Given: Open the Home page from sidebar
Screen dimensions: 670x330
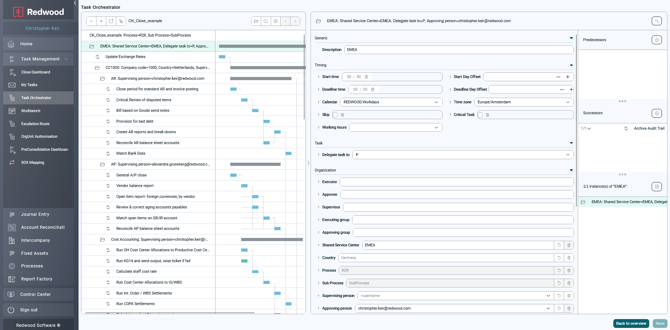Looking at the screenshot, I should click(x=26, y=44).
